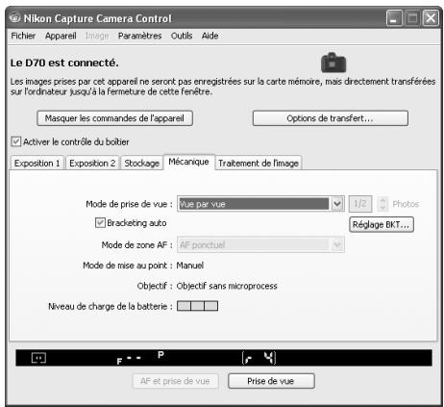
Task: Open the Mode de prise de vue dropdown
Action: 337,204
